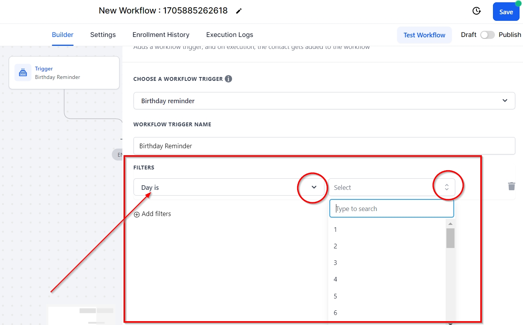Select day 4 from the list
This screenshot has width=523, height=325.
335,279
